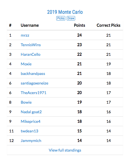Click the twdean13 username
The image size is (130, 160).
tap(30, 131)
